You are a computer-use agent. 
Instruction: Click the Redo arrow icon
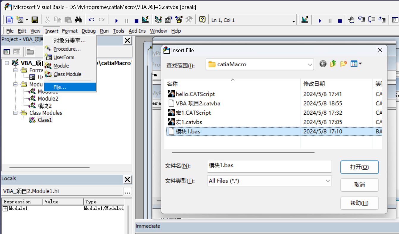102,20
